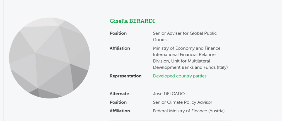Click the Federal Ministry of Finance (Austria) text
282x121 pixels.
point(189,111)
